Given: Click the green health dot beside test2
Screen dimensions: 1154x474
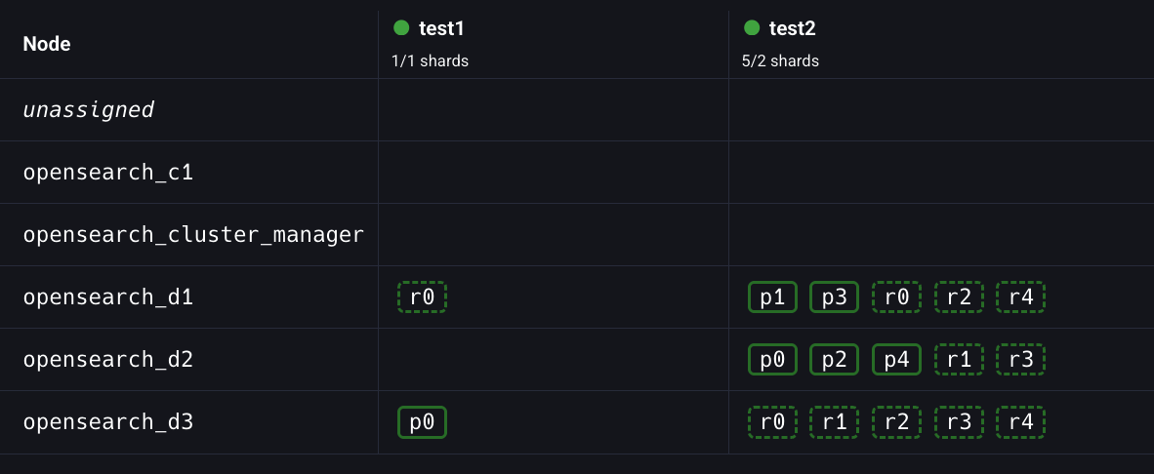Looking at the screenshot, I should coord(751,27).
